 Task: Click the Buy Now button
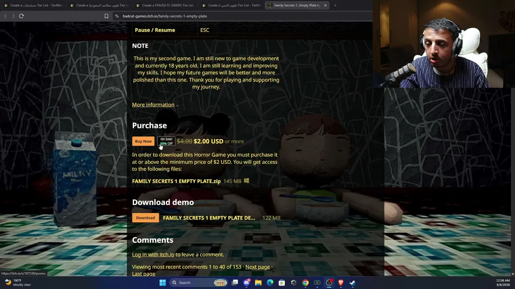pyautogui.click(x=143, y=141)
